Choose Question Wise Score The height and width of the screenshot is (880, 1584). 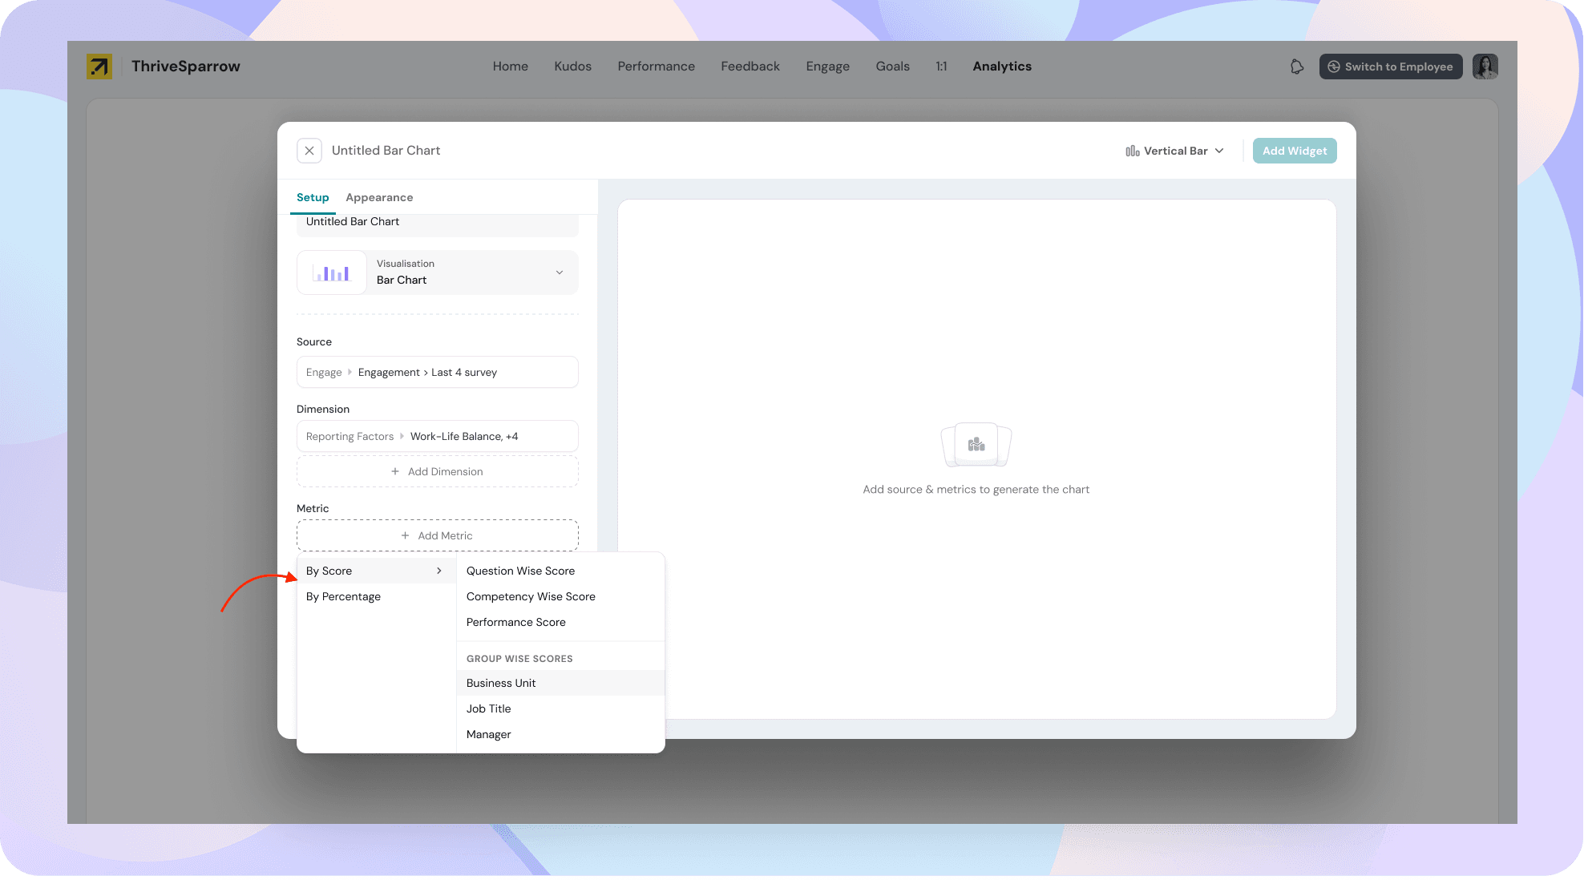[x=560, y=571]
